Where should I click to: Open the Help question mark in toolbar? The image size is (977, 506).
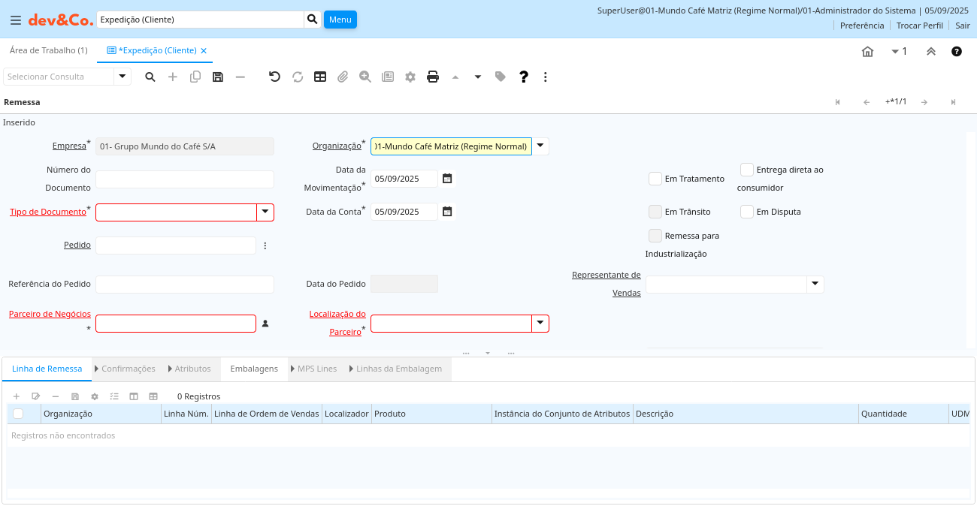[x=524, y=77]
